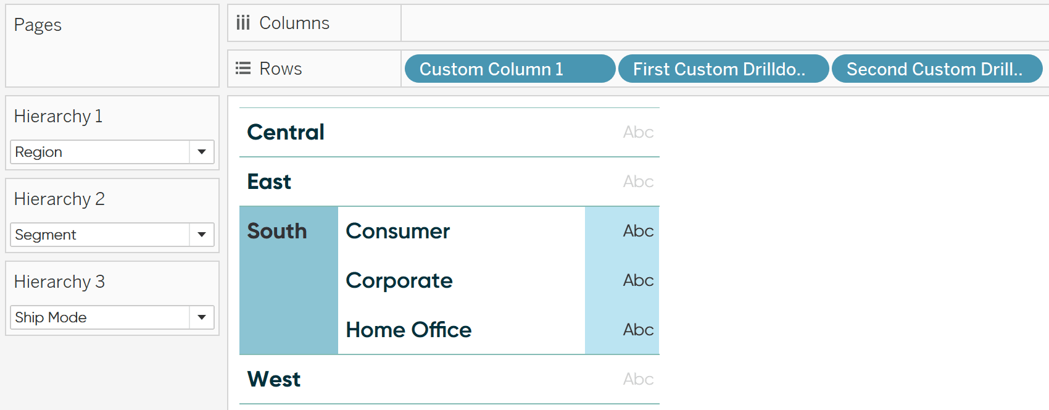Click the Region field in Hierarchy 1
Screen dimensions: 1049x410
coord(112,152)
